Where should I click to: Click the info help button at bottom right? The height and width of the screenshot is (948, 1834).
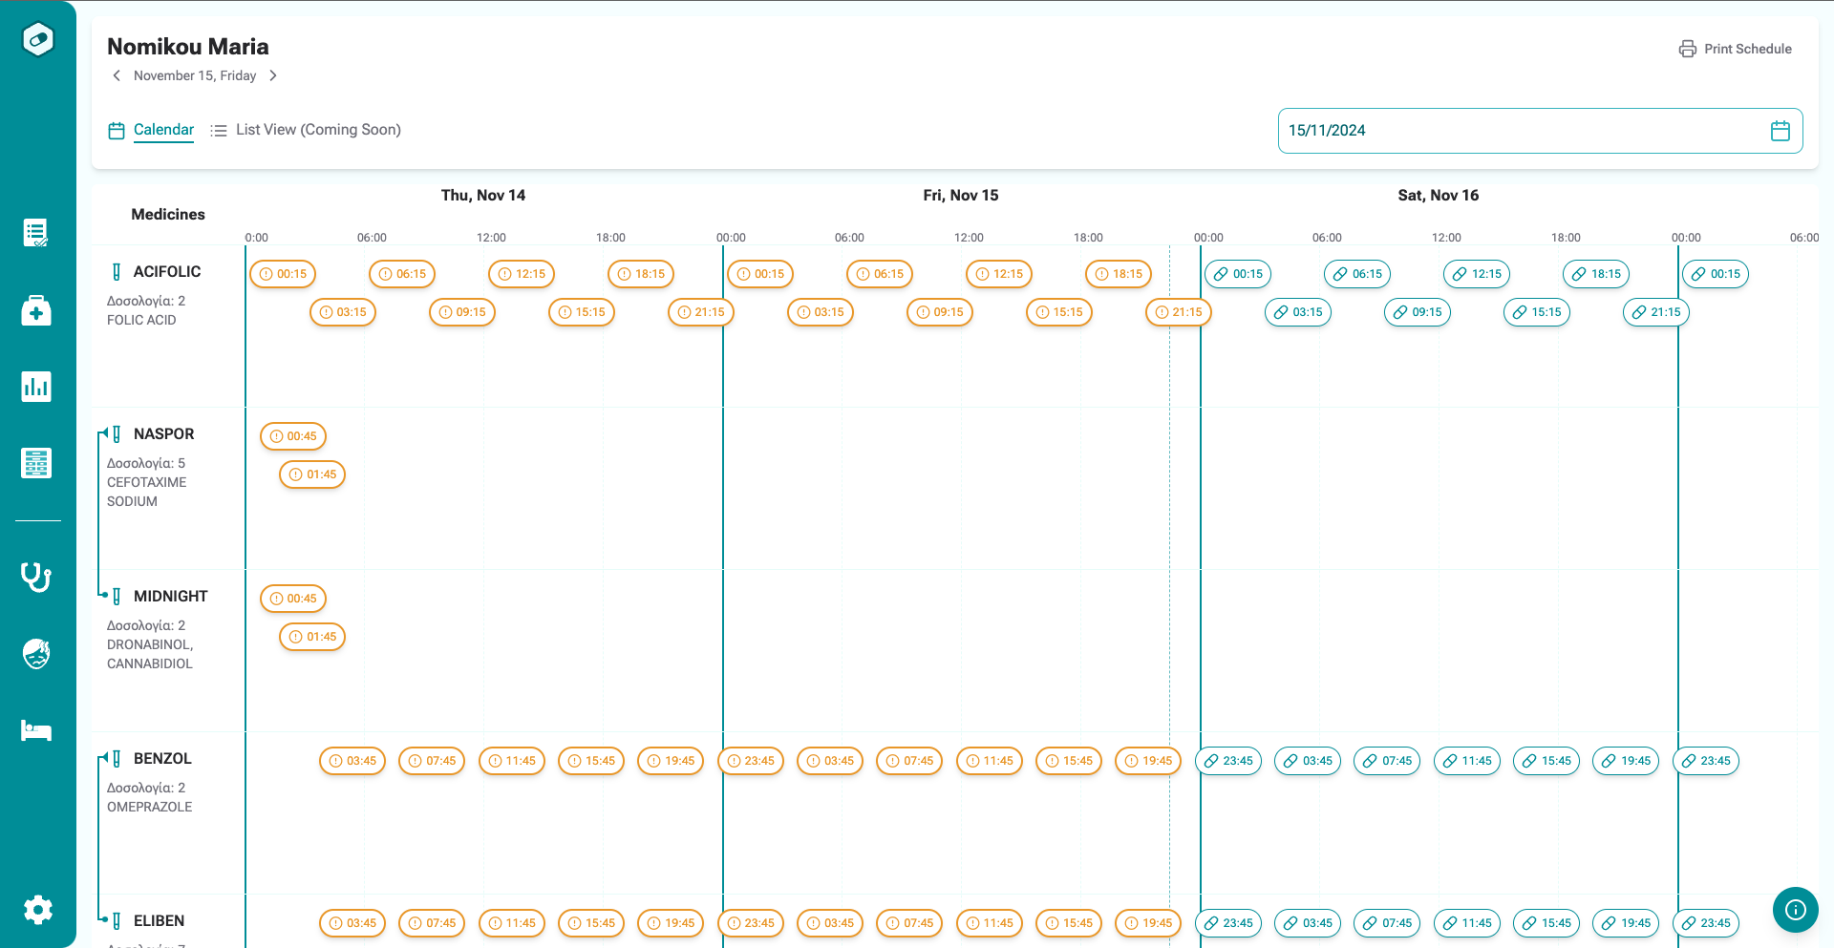coord(1796,910)
